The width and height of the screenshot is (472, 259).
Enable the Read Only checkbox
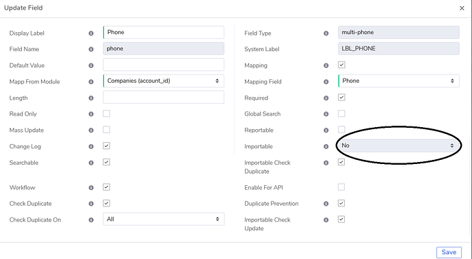point(106,113)
